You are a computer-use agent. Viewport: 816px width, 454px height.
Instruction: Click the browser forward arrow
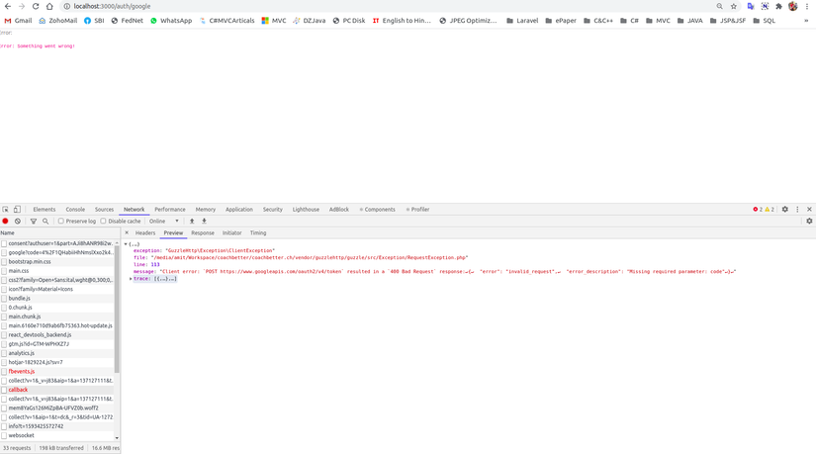tap(22, 6)
